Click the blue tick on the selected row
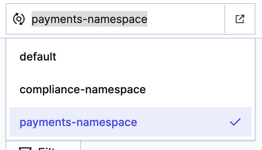The width and height of the screenshot is (262, 150). (x=235, y=122)
